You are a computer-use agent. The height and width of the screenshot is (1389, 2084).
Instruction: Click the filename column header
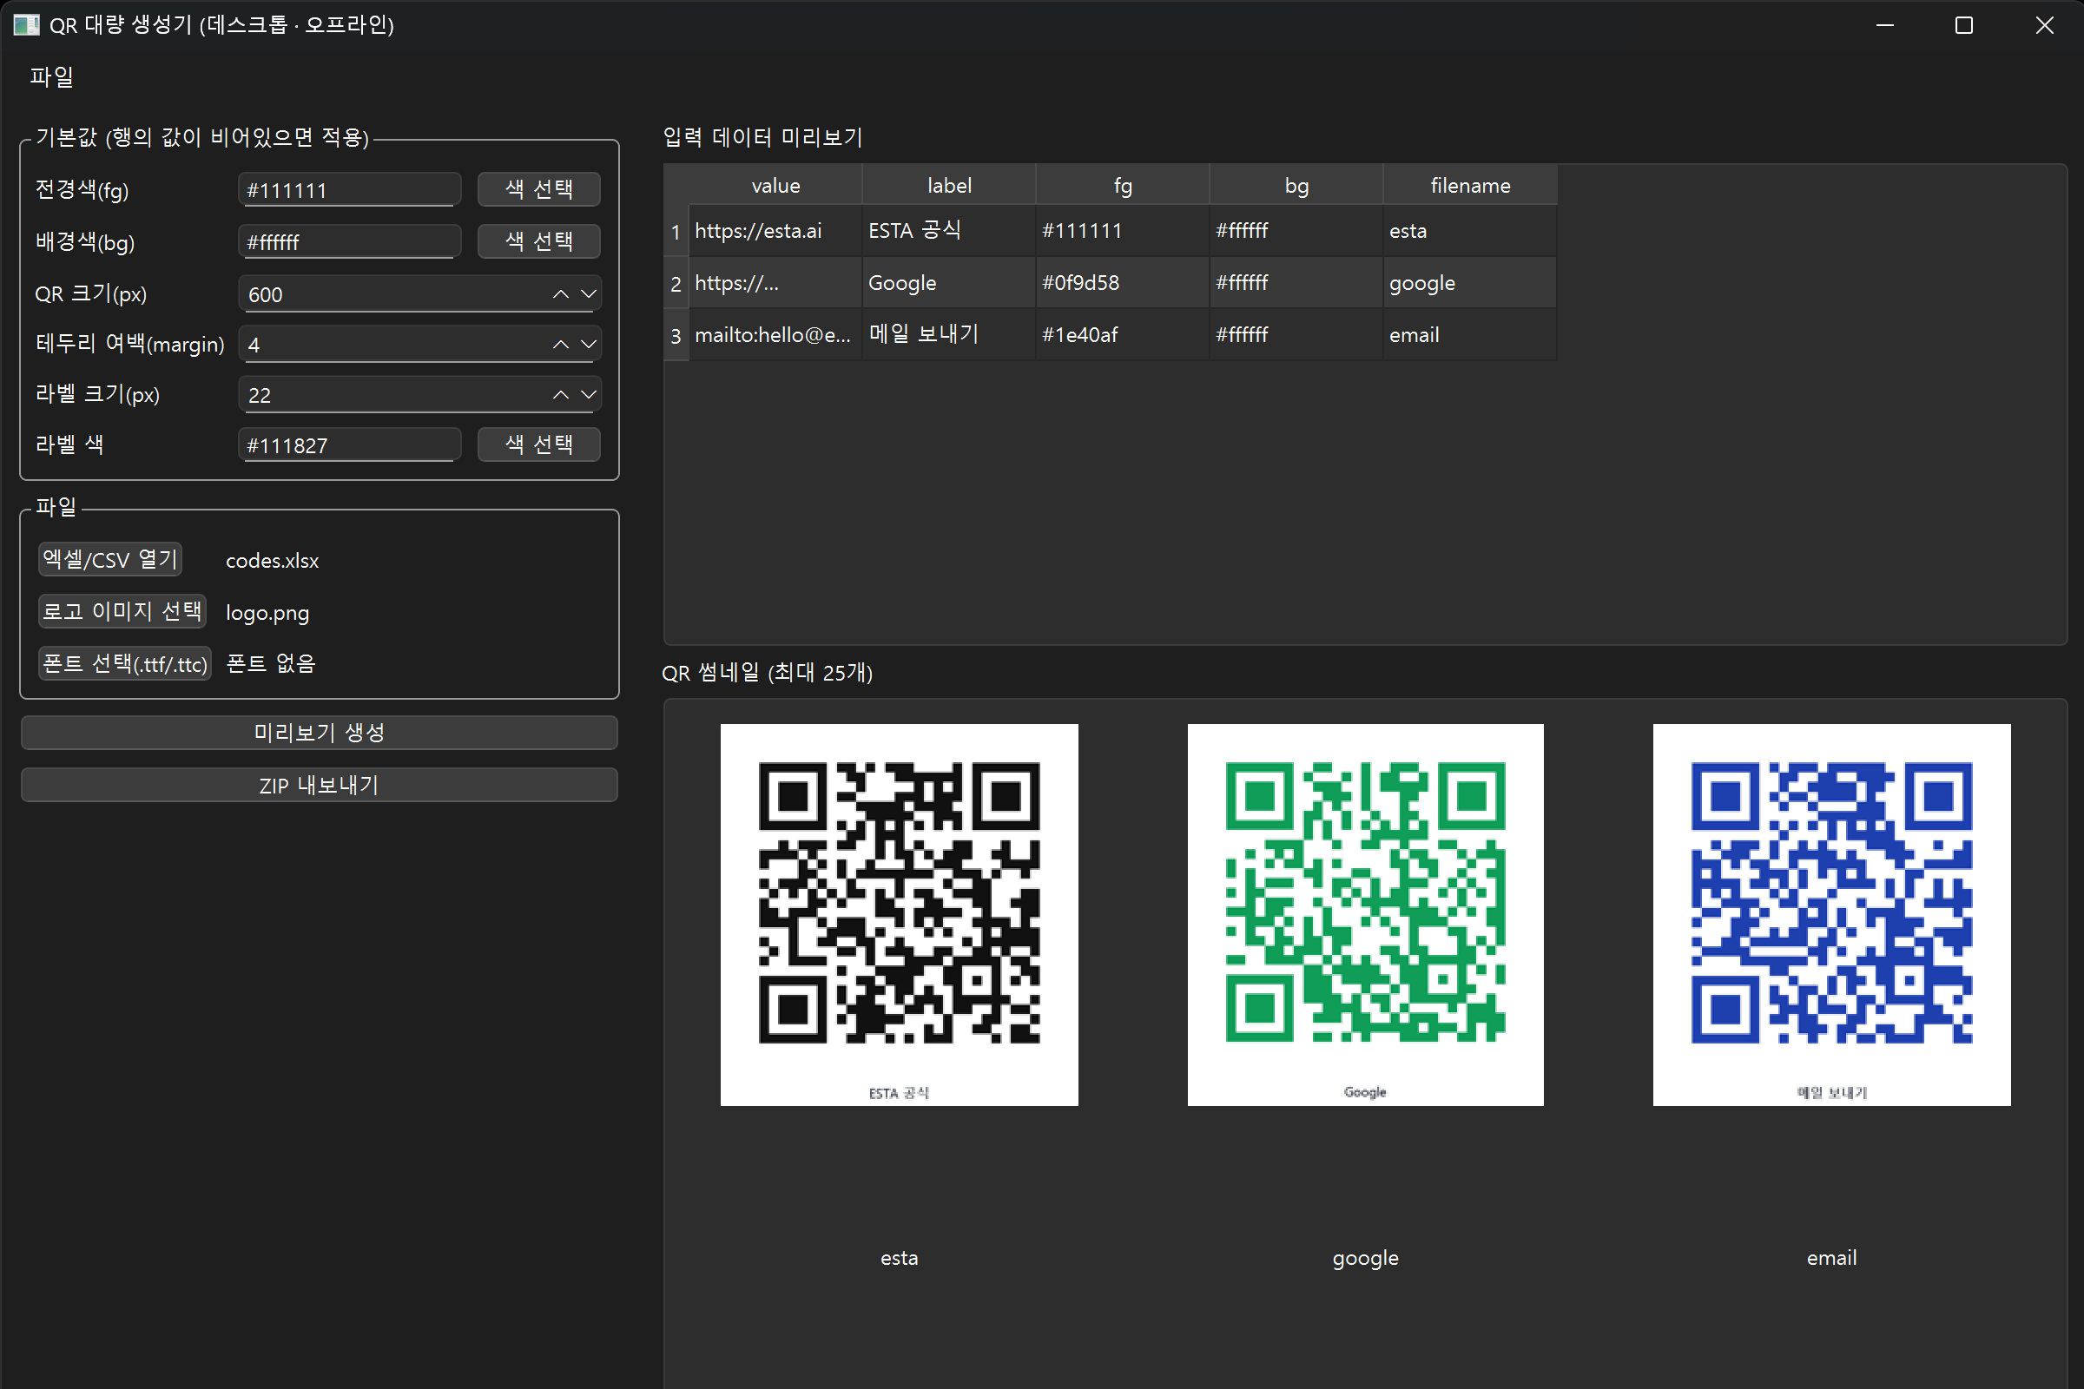[1469, 186]
